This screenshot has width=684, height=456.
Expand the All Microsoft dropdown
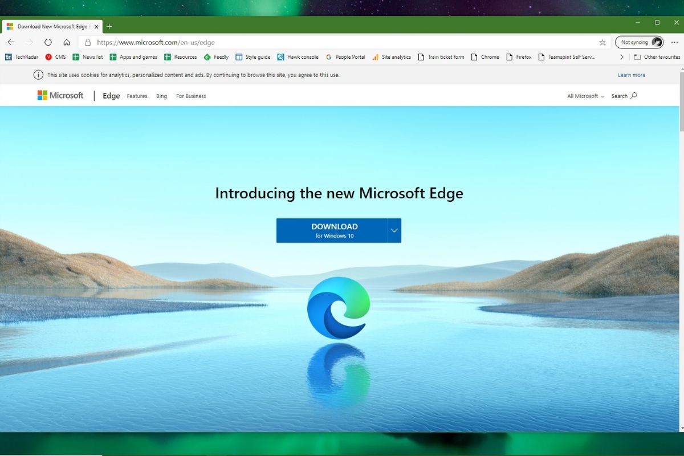click(x=586, y=96)
